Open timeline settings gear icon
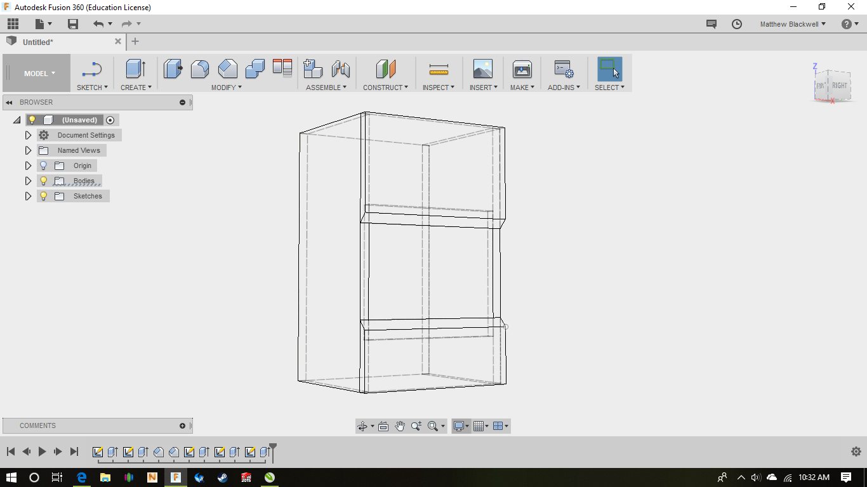The width and height of the screenshot is (867, 487). coord(856,451)
